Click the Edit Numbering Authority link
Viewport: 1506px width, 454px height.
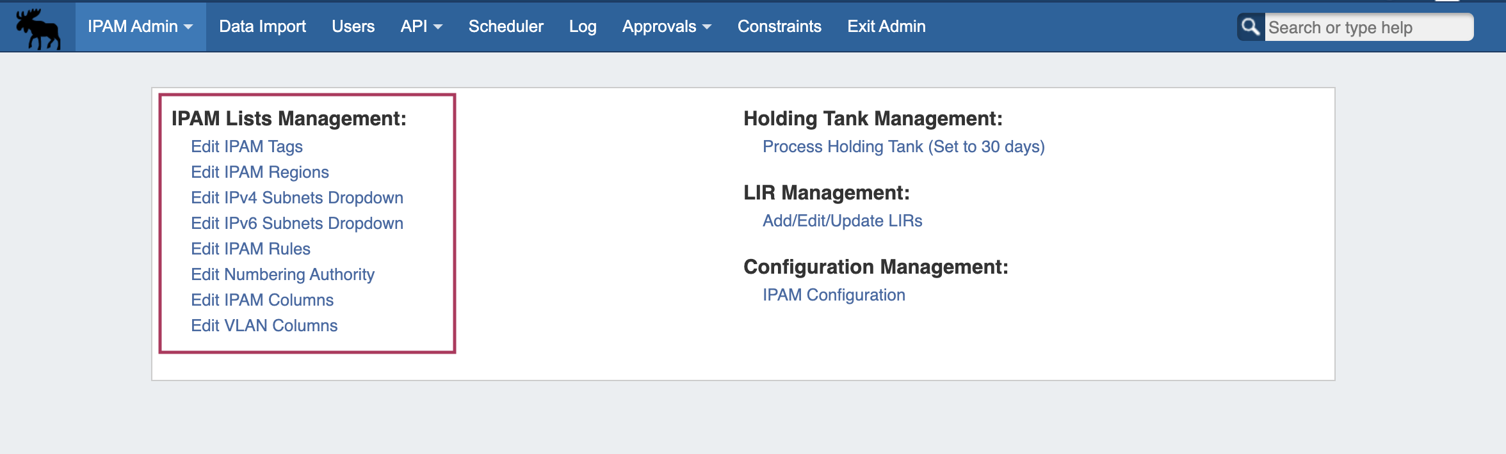pos(282,275)
